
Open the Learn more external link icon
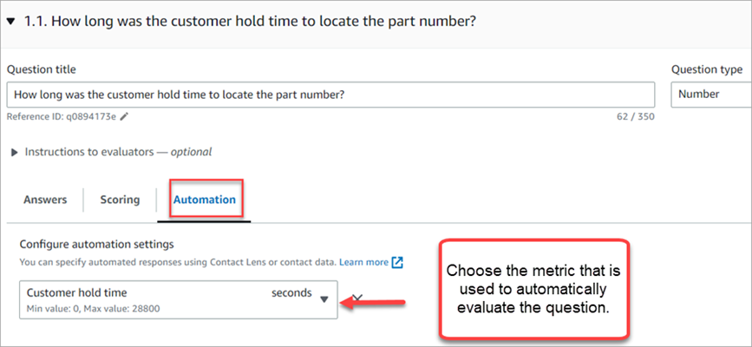pyautogui.click(x=397, y=262)
